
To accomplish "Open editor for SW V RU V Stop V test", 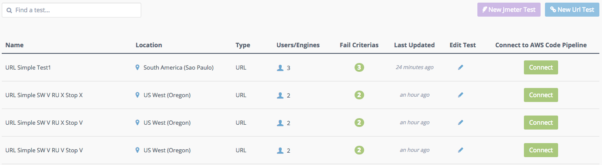I will pos(460,150).
